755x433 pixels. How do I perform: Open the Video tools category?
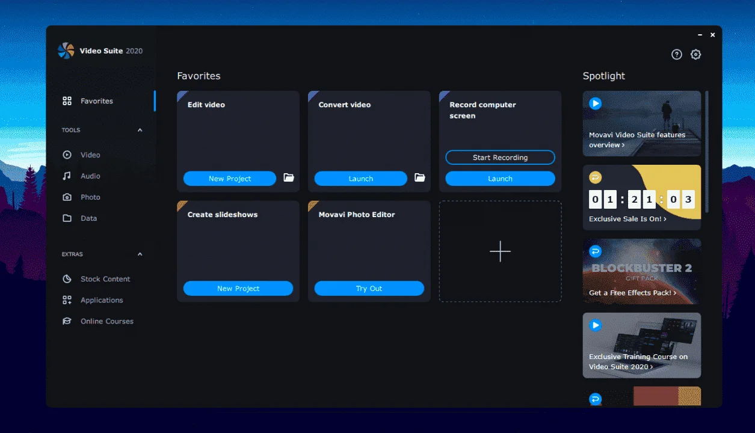[90, 155]
